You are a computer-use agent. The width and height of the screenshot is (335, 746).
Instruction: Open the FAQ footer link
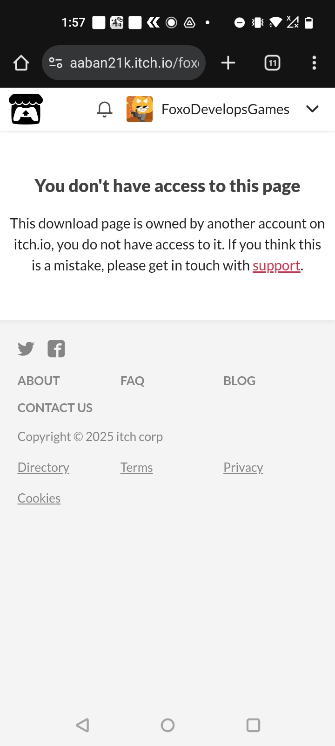(132, 381)
